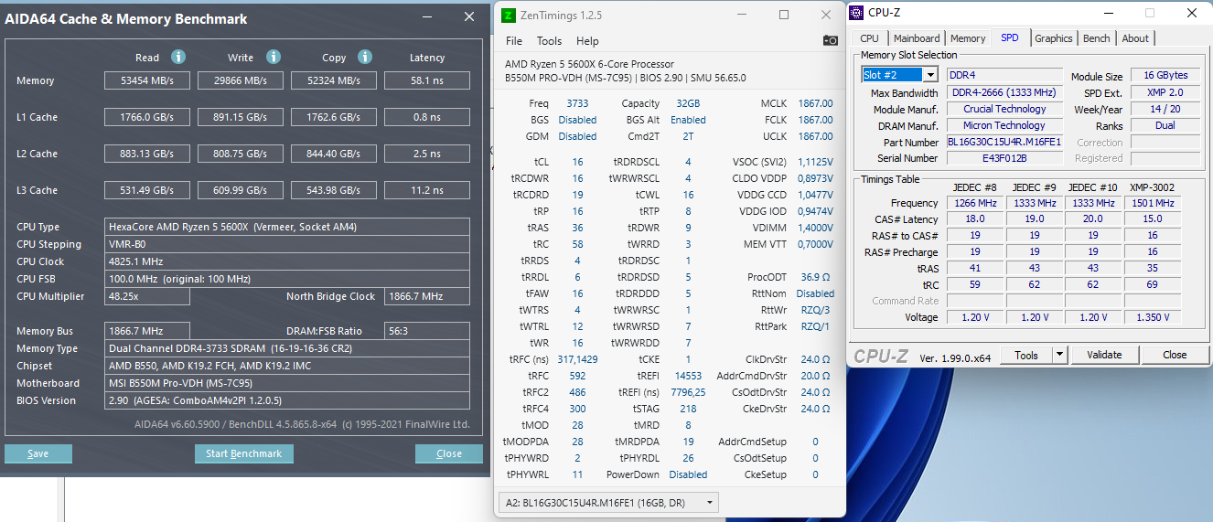Screen dimensions: 1213x522
Task: Open the Tools menu in ZenTimings
Action: [549, 41]
